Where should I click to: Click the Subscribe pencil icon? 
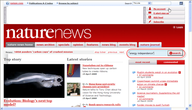point(150,22)
